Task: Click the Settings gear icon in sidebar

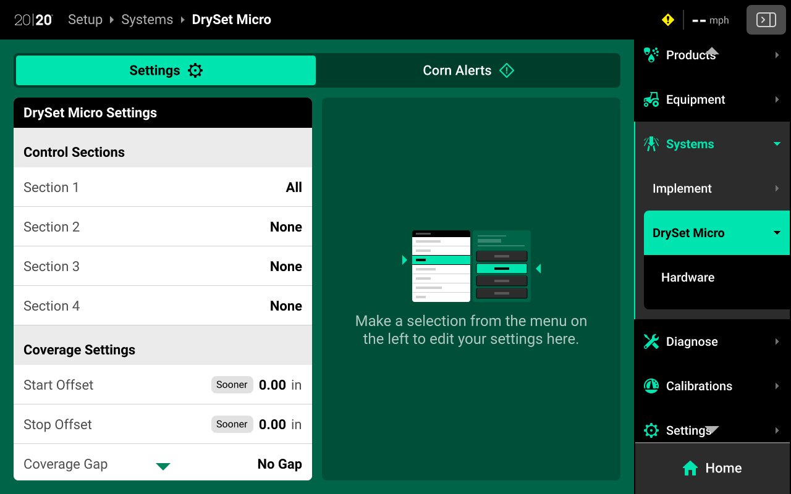Action: [x=651, y=430]
